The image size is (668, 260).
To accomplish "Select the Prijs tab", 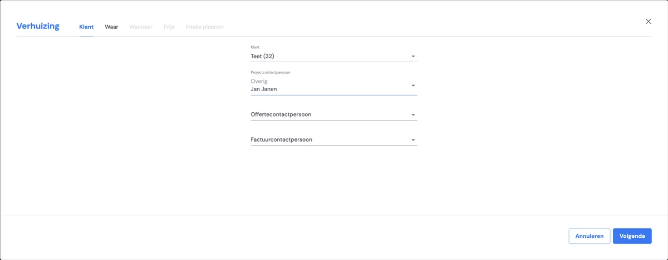I will pyautogui.click(x=169, y=27).
